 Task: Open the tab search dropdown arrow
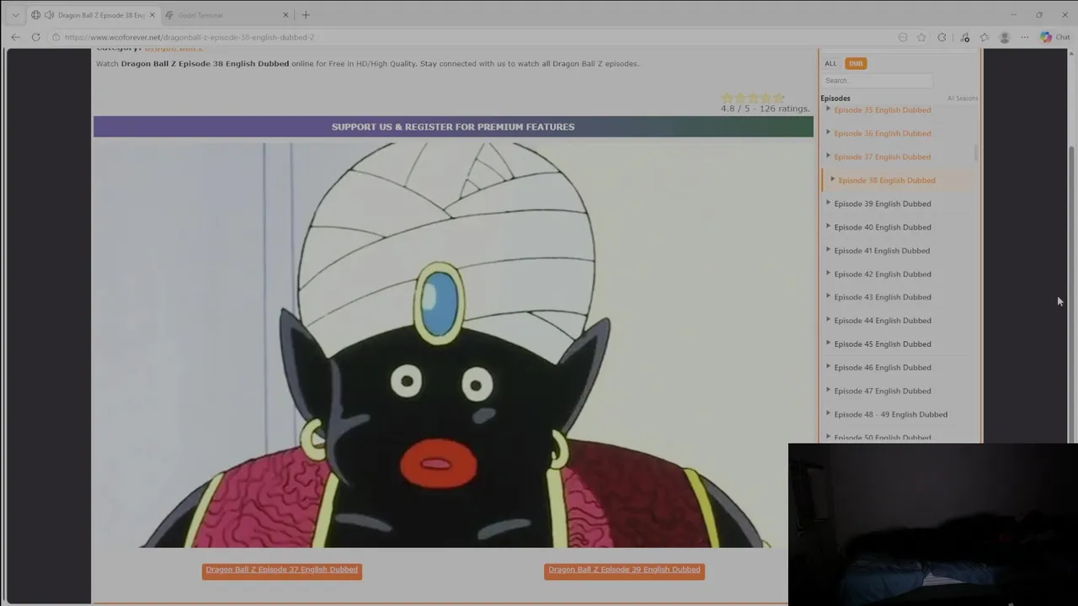click(15, 15)
